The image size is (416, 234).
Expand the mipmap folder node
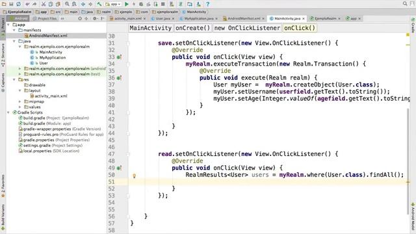19,101
